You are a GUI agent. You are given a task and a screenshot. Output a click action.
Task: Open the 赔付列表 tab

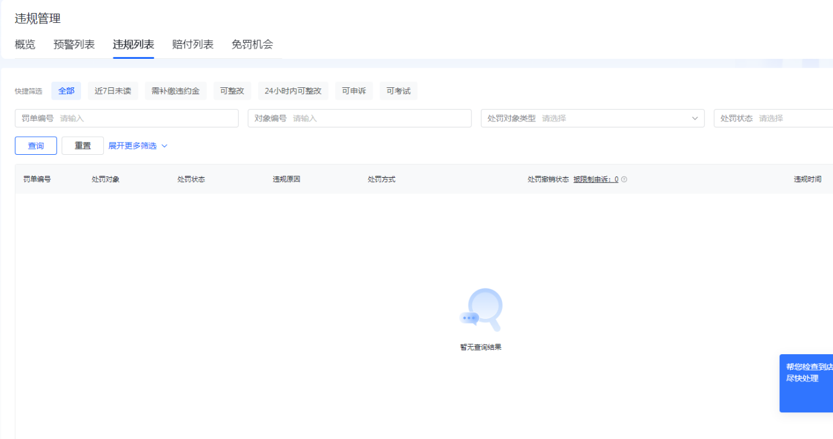(x=192, y=45)
